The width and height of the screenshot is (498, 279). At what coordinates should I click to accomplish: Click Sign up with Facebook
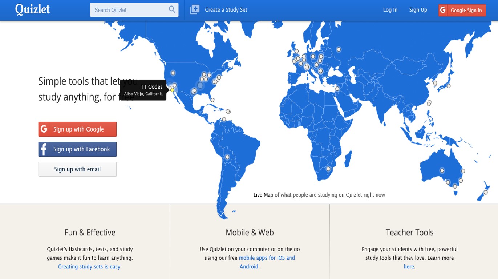coord(77,149)
